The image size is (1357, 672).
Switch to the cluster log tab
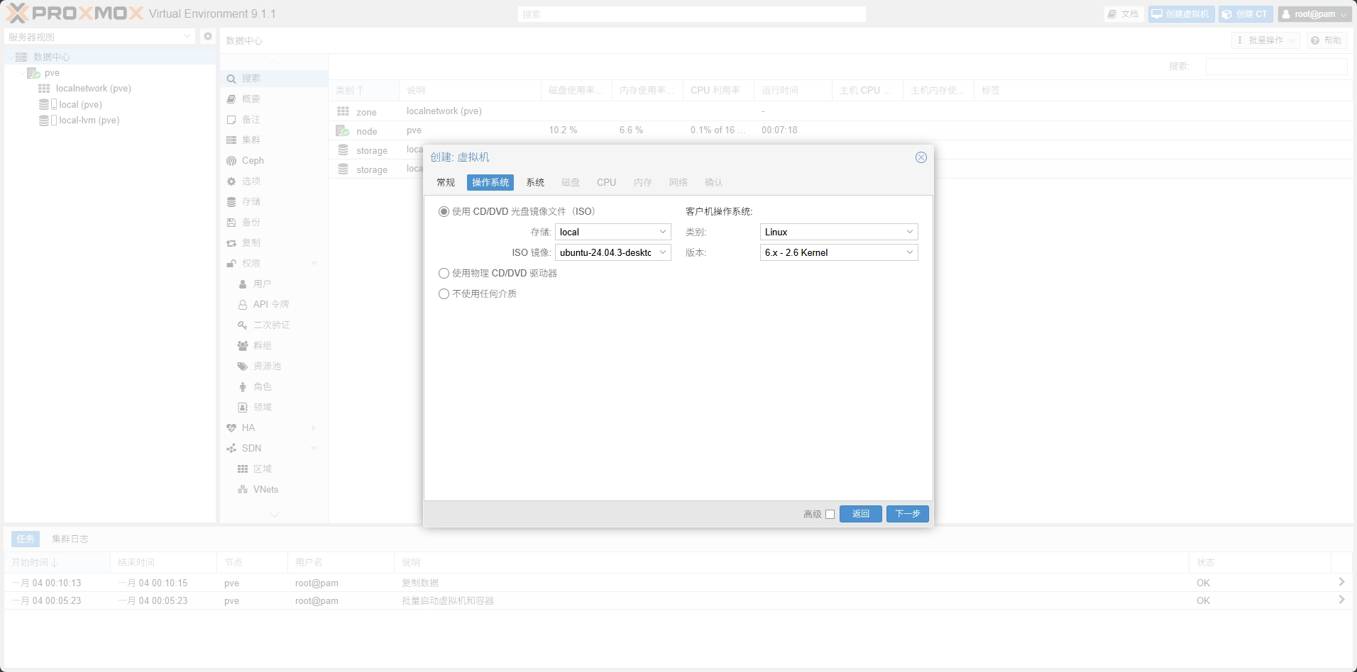tap(70, 539)
